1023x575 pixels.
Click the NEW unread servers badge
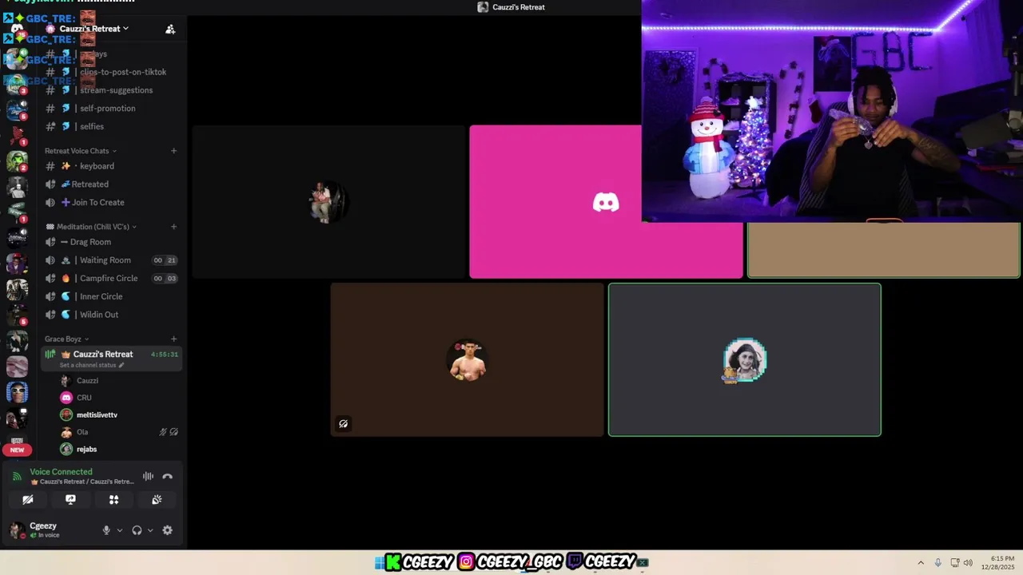18,450
